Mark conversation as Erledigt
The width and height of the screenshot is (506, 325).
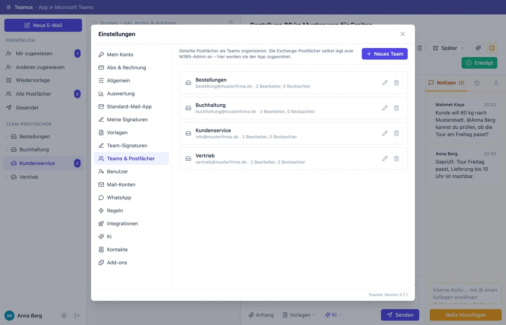(x=479, y=63)
